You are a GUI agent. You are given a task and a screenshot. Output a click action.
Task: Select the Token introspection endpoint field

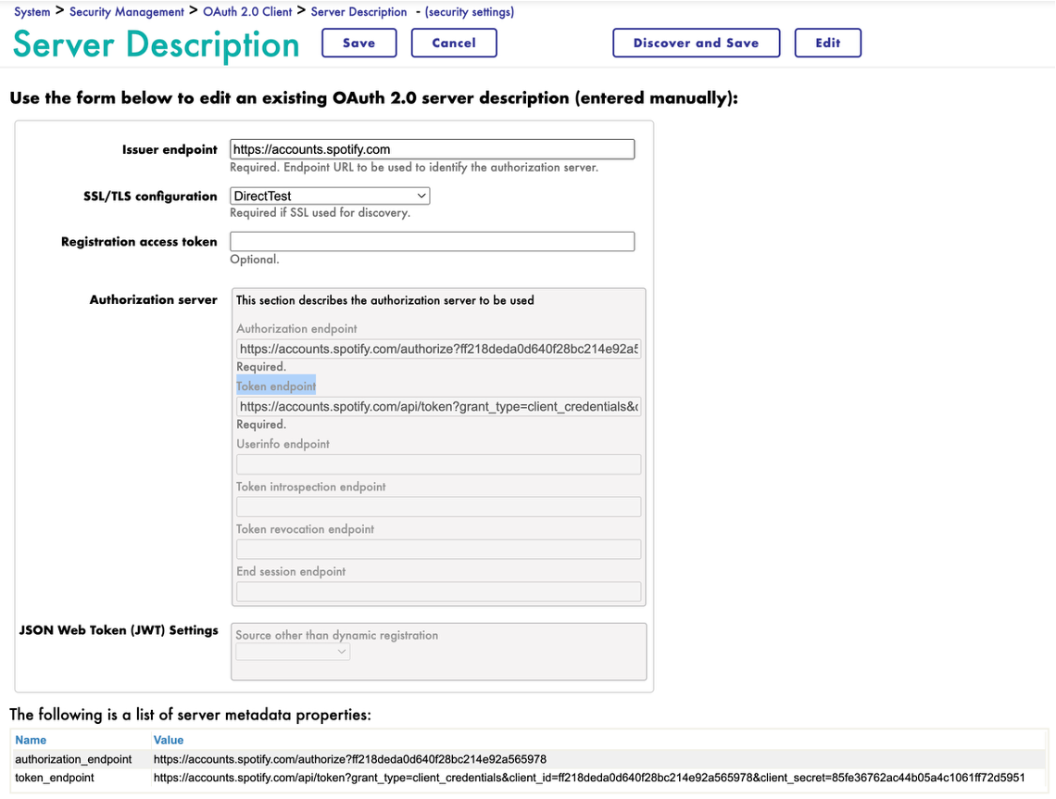coord(438,507)
